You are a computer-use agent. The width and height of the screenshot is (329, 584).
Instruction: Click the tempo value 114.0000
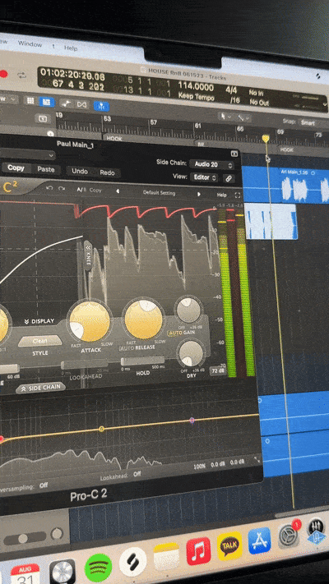(x=196, y=87)
